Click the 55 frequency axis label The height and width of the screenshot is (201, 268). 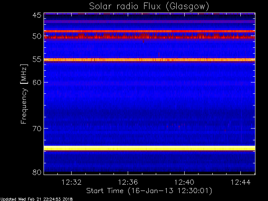[37, 59]
